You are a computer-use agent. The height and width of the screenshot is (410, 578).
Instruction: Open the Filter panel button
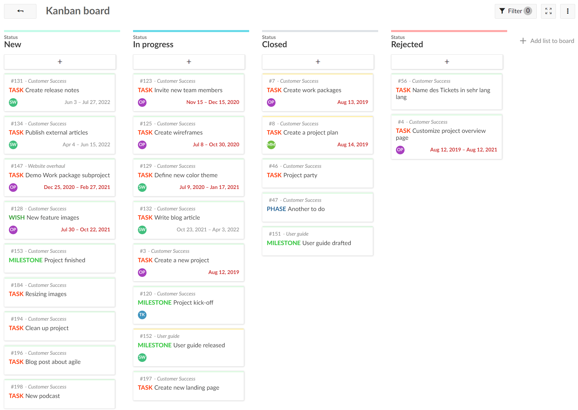click(515, 11)
